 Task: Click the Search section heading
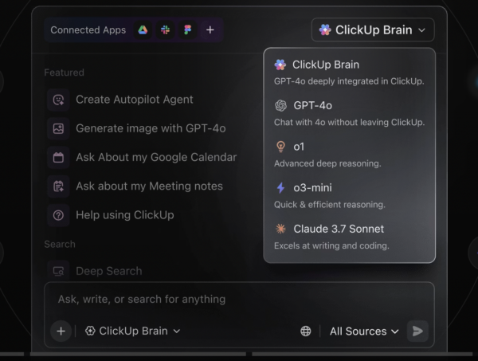pos(60,244)
